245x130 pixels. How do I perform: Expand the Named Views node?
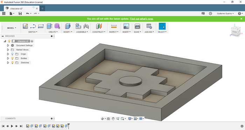[8, 50]
